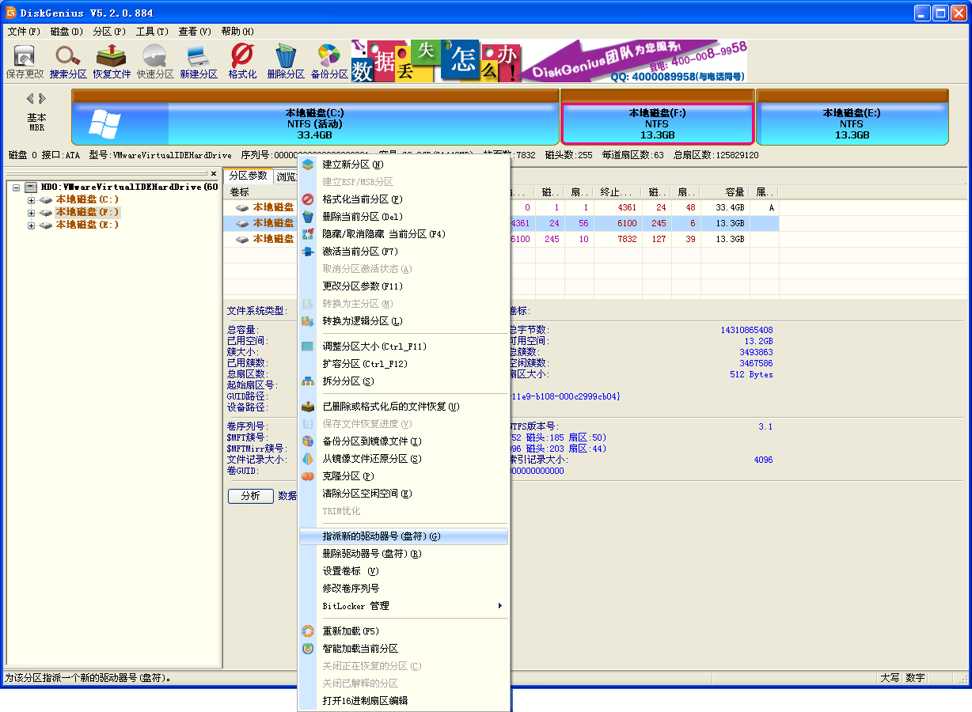Click the 新建分区 laptop icon
The height and width of the screenshot is (712, 972).
[x=198, y=61]
